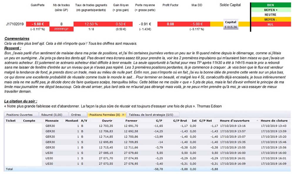
Task: Sort by the Montant column header
Action: pyautogui.click(x=72, y=121)
